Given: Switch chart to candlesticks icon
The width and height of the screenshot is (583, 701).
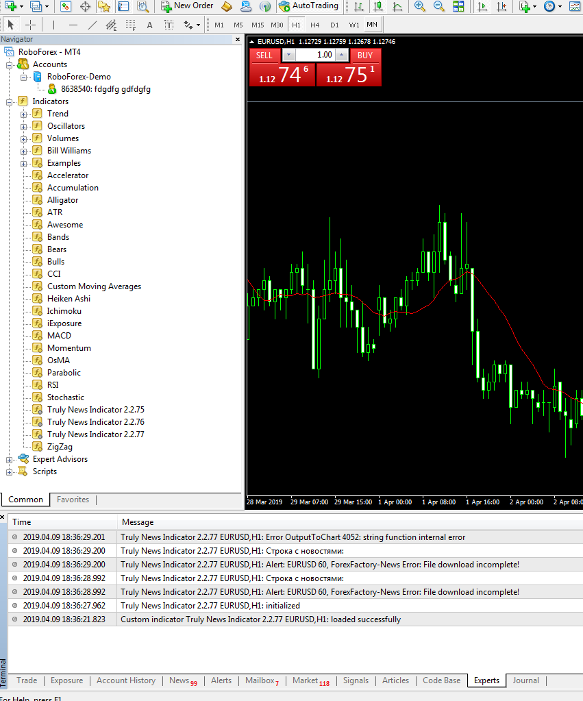Looking at the screenshot, I should pos(378,6).
